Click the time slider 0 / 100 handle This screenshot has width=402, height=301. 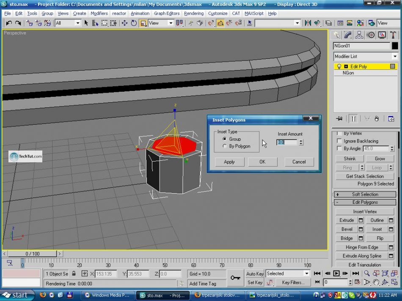point(32,254)
